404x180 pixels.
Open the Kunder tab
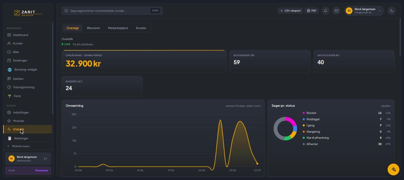click(x=141, y=28)
